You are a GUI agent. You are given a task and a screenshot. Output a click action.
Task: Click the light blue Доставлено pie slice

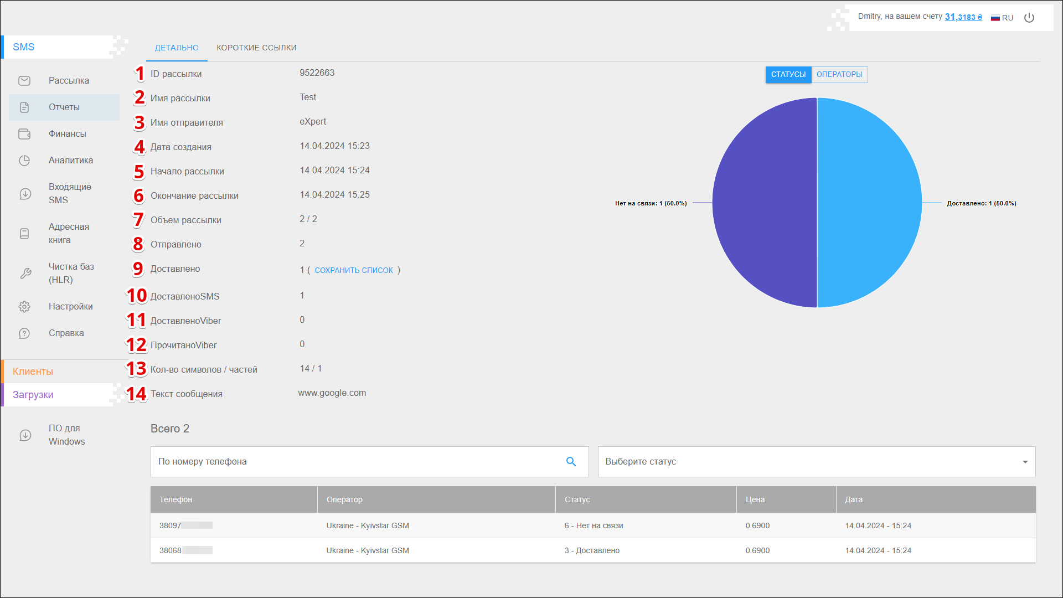point(869,203)
